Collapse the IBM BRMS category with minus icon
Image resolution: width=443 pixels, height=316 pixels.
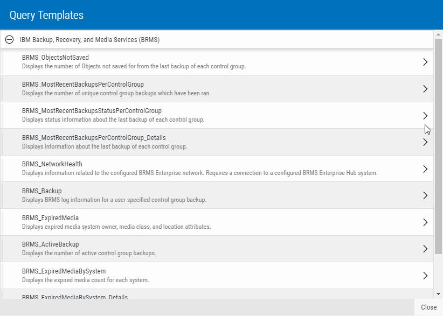9,39
